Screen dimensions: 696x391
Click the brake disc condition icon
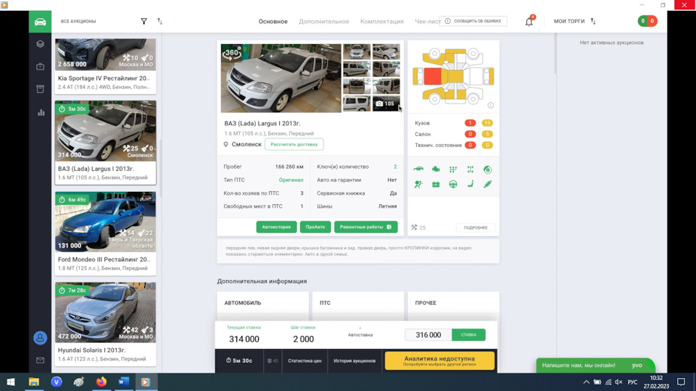(487, 169)
